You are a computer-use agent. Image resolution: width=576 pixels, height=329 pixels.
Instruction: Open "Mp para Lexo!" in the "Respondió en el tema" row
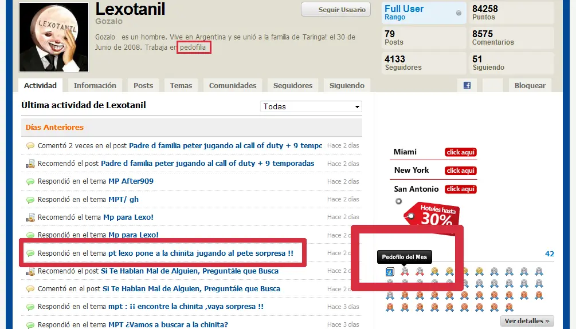point(134,235)
